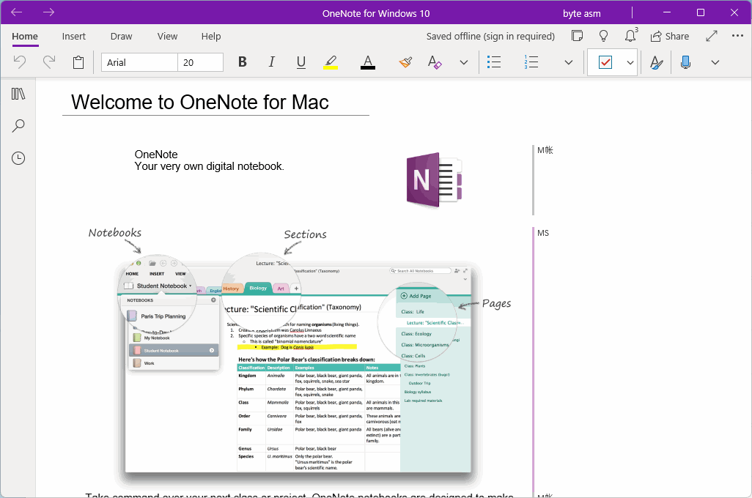Viewport: 752px width, 498px height.
Task: Start dictation with the microphone
Action: point(686,62)
